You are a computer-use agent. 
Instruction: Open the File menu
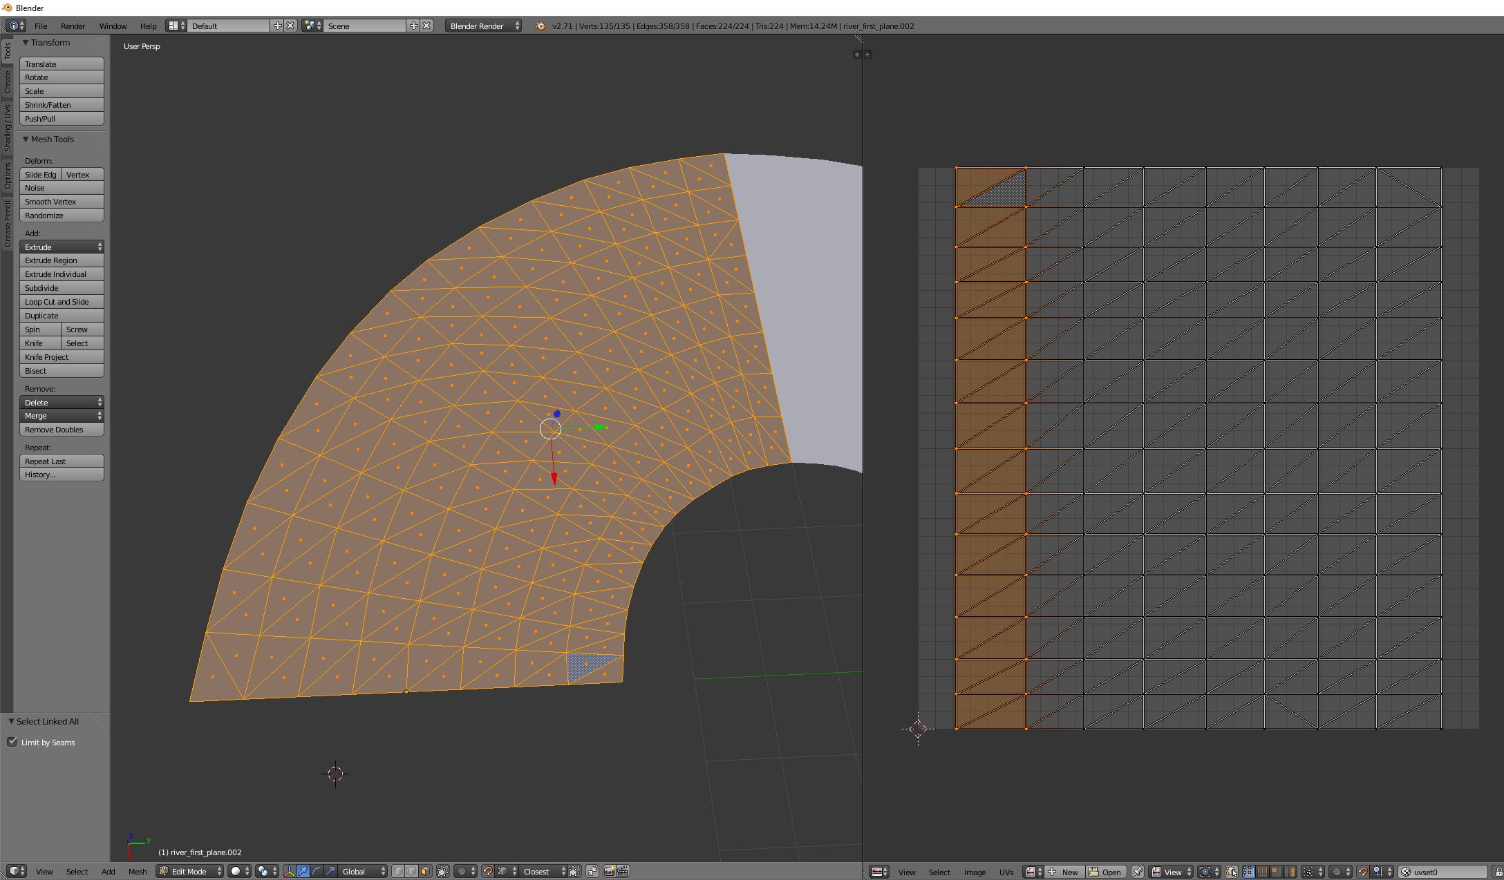point(41,26)
